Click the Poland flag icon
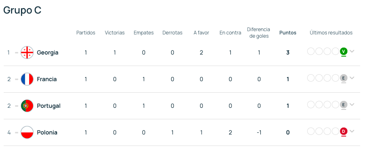The width and height of the screenshot is (370, 148). (27, 132)
